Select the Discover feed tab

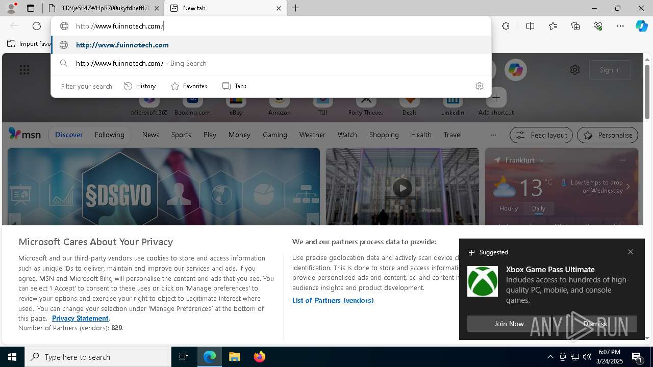coord(69,135)
